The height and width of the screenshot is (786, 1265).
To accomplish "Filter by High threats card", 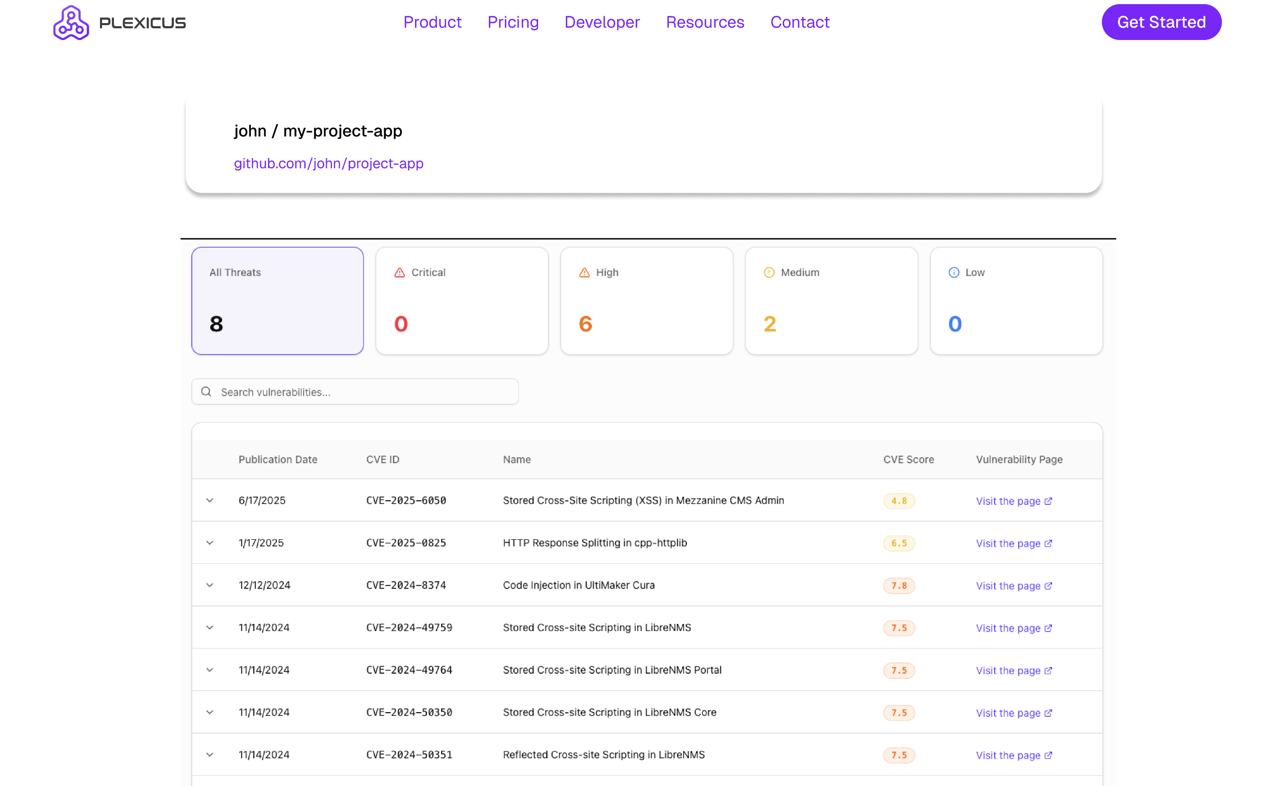I will pos(646,301).
